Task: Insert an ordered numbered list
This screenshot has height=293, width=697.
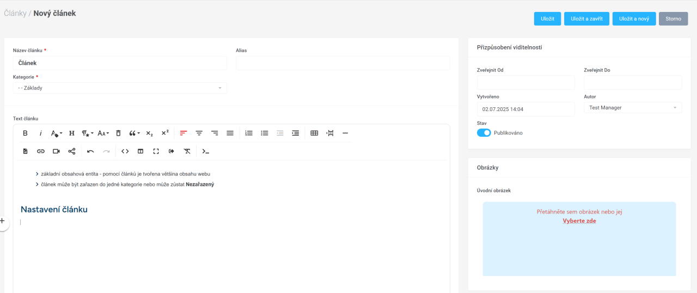Action: tap(249, 133)
